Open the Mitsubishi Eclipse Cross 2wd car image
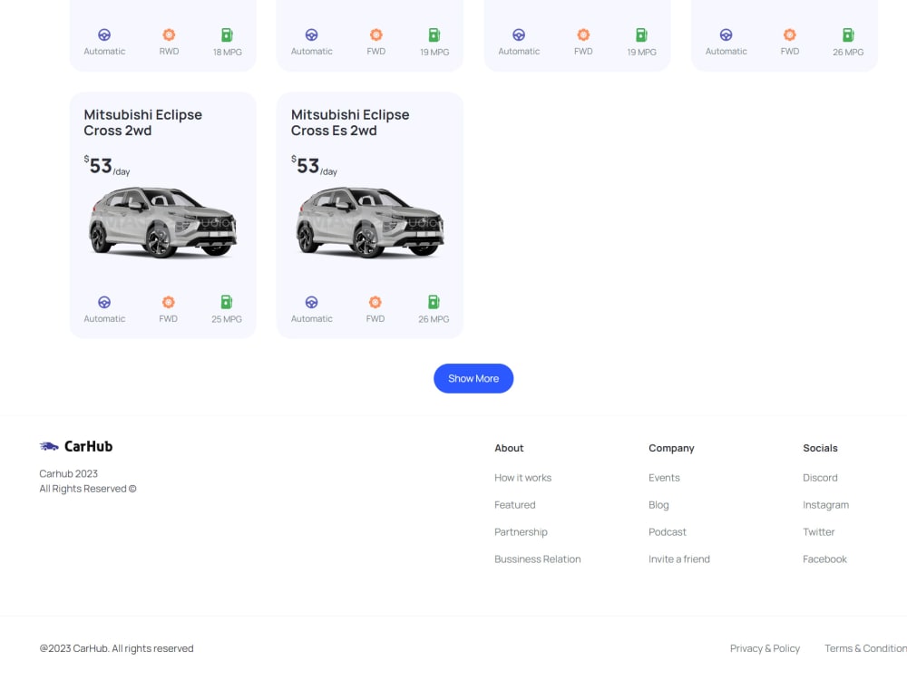907x680 pixels. click(162, 222)
